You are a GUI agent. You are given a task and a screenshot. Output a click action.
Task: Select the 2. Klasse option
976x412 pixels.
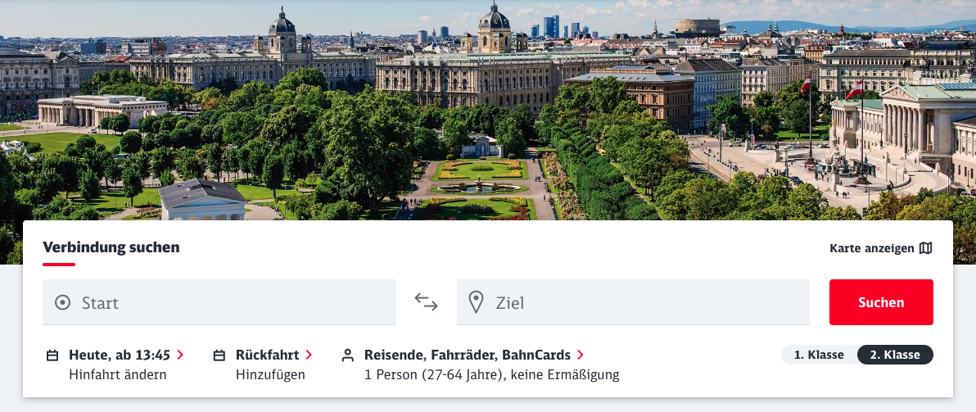(895, 355)
